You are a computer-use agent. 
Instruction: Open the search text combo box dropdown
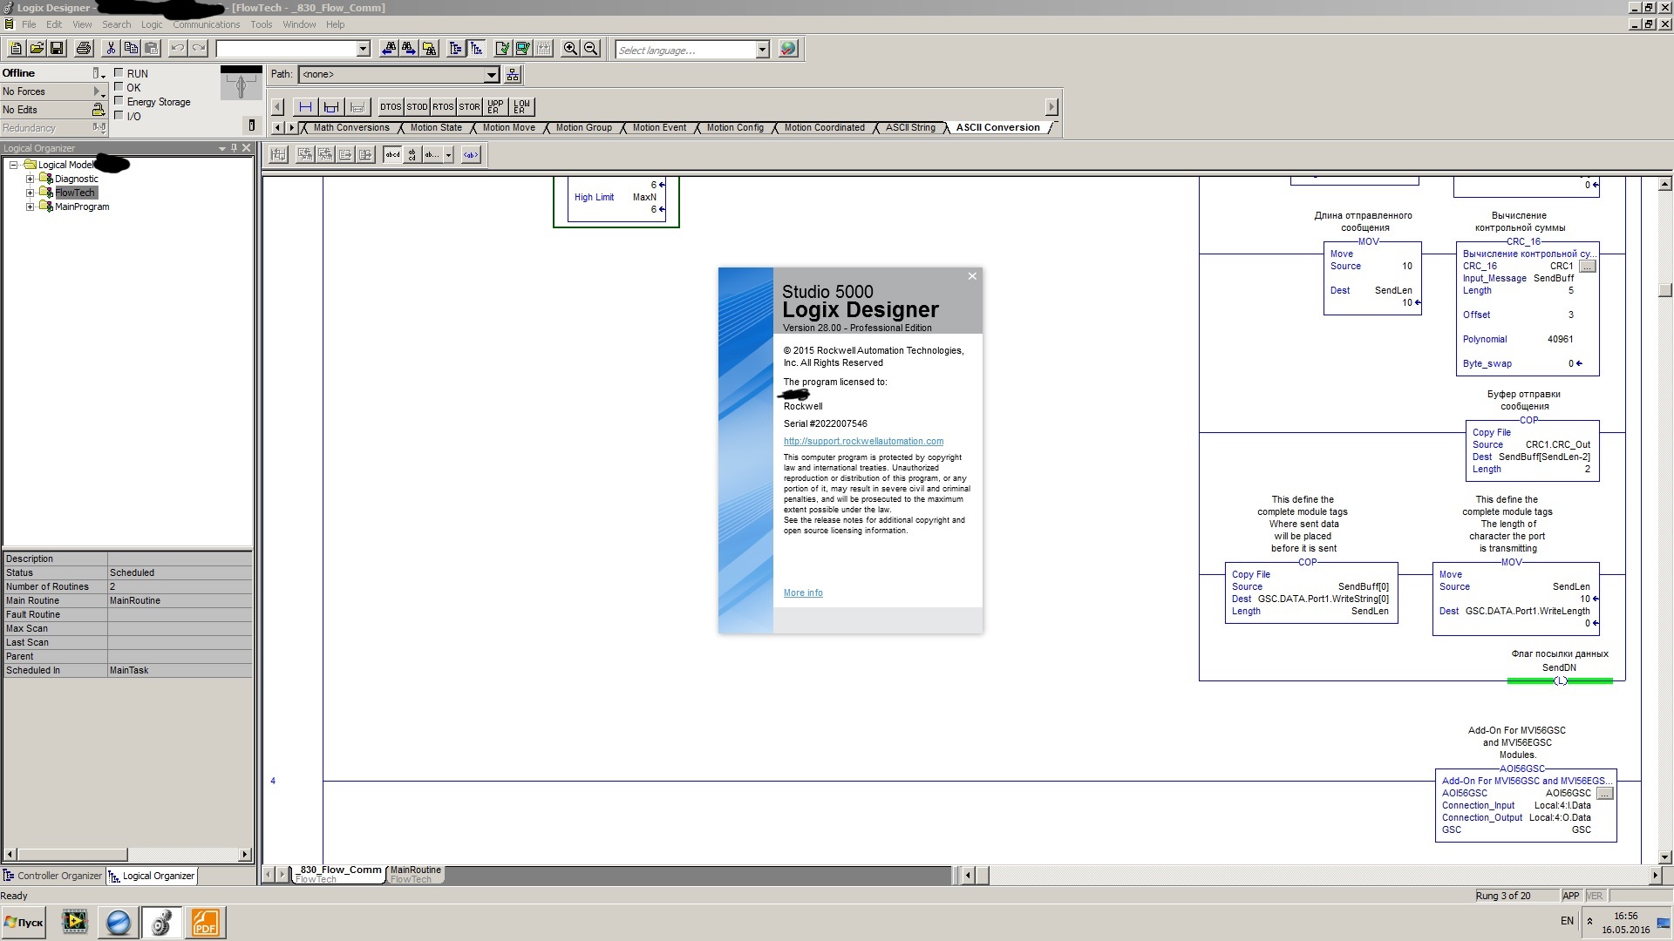click(364, 49)
